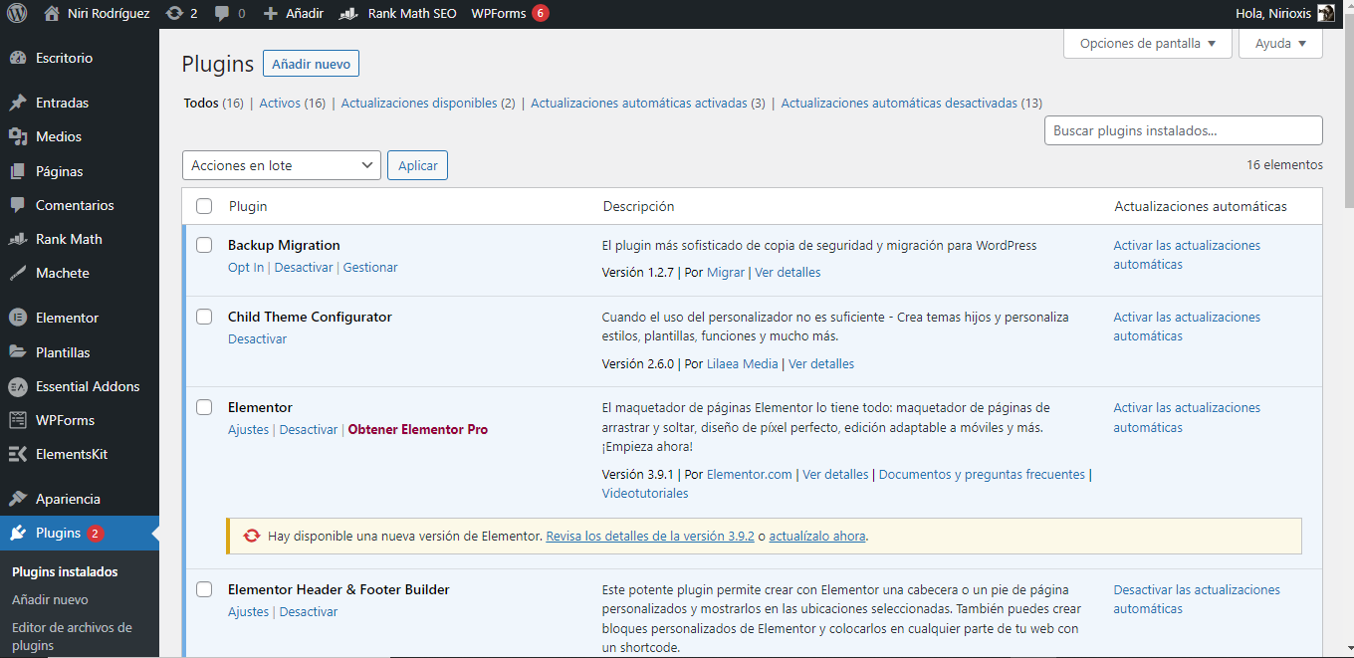Viewport: 1354px width, 658px height.
Task: Disable automatic updates for Elementor Header & Footer Builder
Action: point(1197,599)
